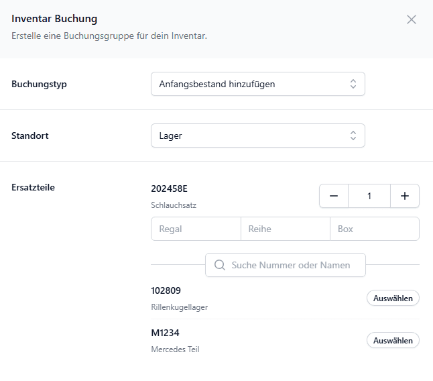433x381 pixels.
Task: Click the Suche Nummer oder Namen field
Action: pos(286,265)
